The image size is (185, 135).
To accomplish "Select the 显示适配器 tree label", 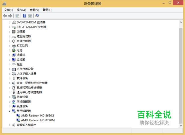I will point(24,111).
